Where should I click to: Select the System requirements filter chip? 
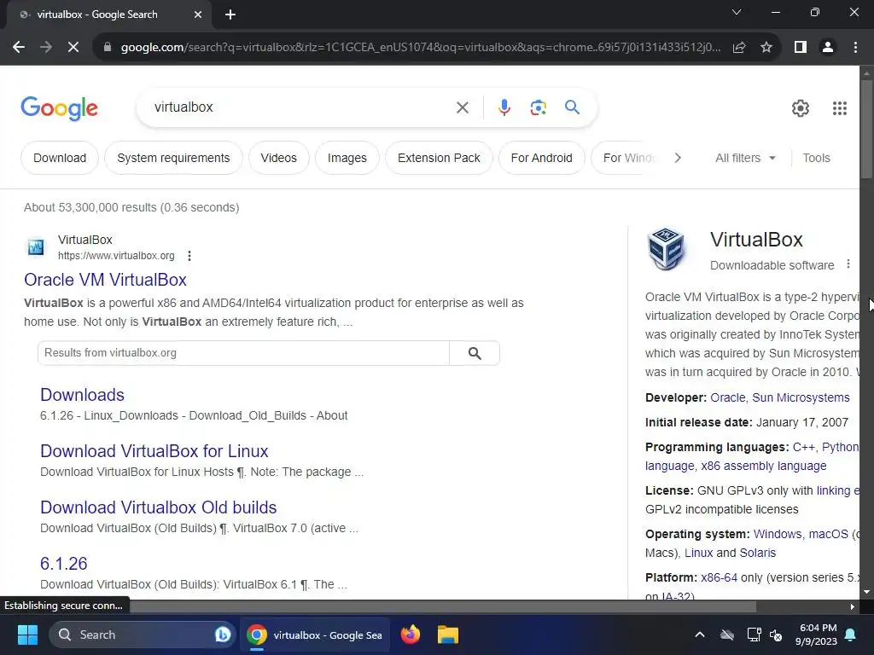(173, 158)
